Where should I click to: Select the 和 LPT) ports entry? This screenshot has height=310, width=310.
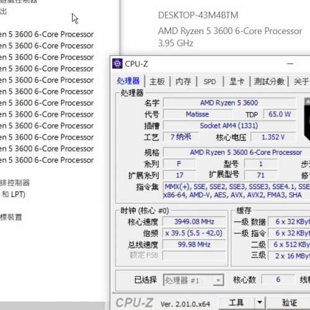tap(13, 194)
